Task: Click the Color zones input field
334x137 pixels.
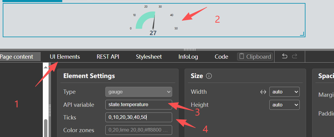Action: tap(139, 130)
